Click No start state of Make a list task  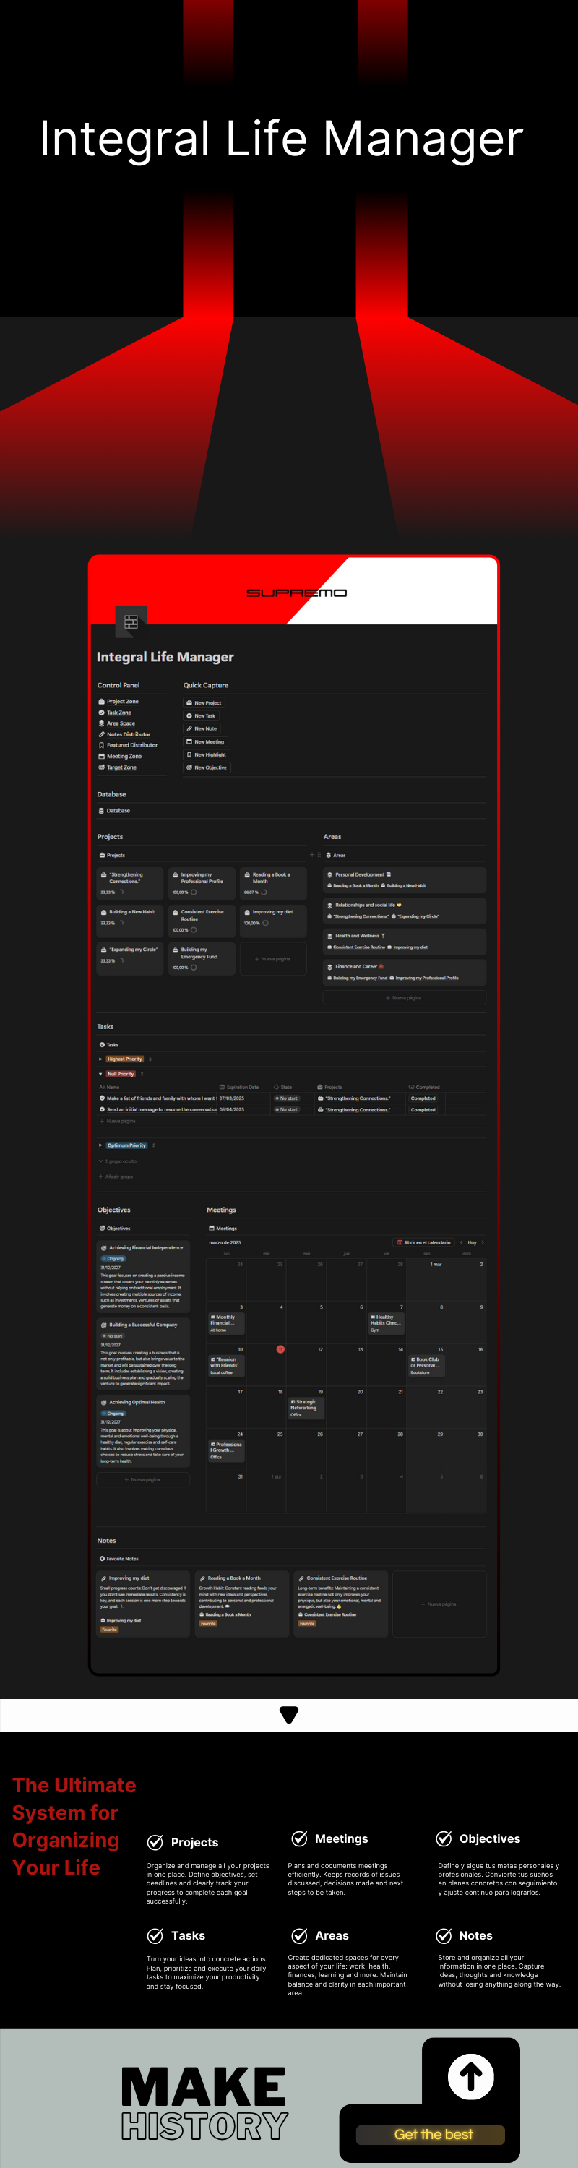point(287,1098)
